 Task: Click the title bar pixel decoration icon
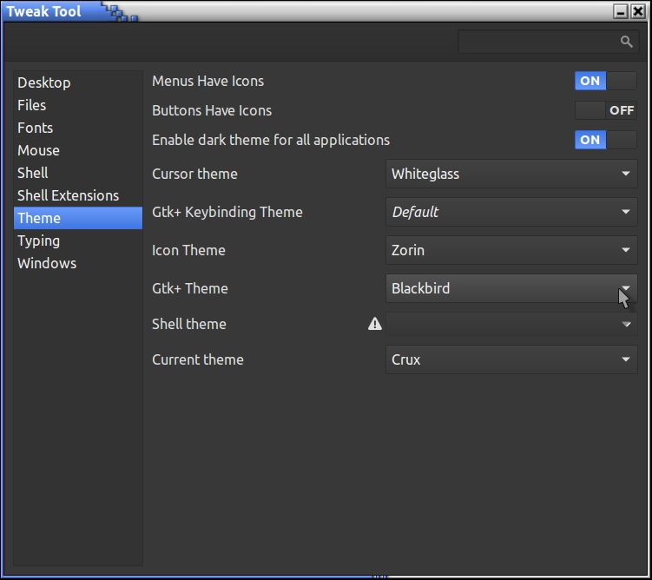[115, 11]
